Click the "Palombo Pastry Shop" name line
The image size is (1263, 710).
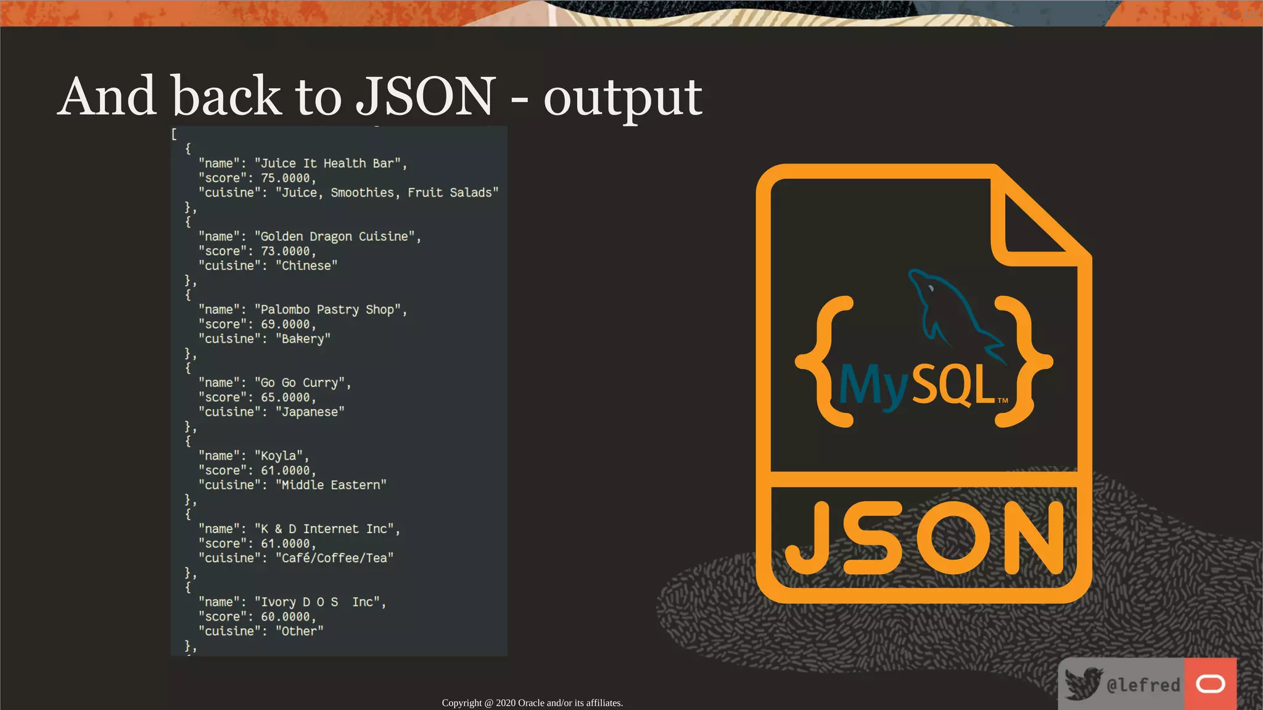click(x=302, y=309)
